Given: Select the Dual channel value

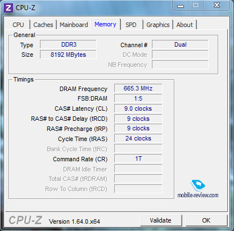Looking at the screenshot, I should pos(180,44).
